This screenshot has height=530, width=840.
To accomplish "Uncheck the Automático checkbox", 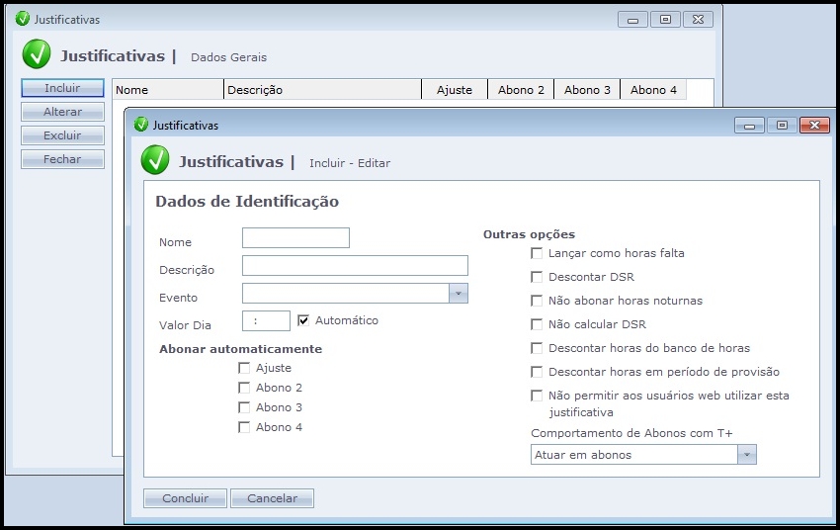I will pyautogui.click(x=303, y=320).
